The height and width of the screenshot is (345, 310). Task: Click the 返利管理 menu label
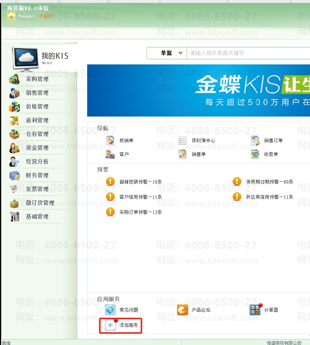click(x=37, y=121)
